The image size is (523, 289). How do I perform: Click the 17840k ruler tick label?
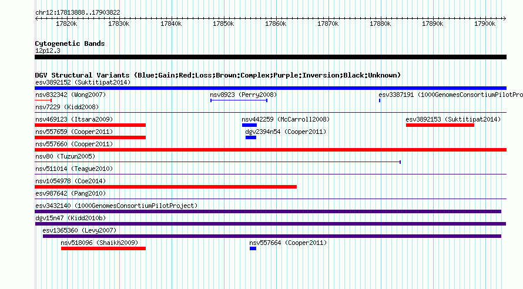171,23
